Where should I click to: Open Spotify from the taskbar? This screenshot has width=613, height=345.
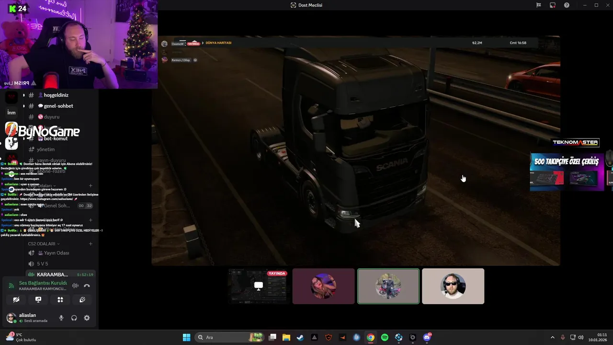pos(385,337)
